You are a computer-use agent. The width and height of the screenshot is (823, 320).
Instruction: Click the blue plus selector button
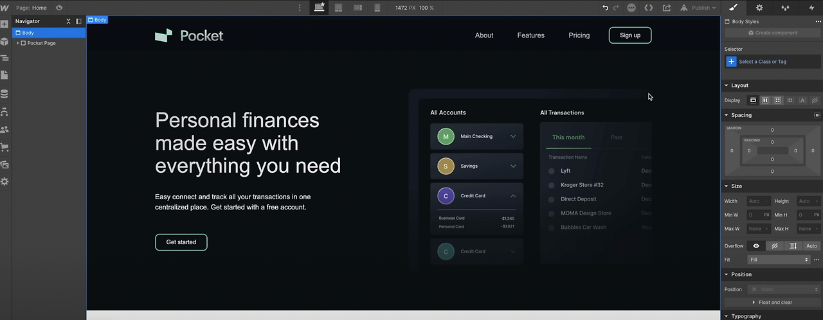tap(731, 62)
